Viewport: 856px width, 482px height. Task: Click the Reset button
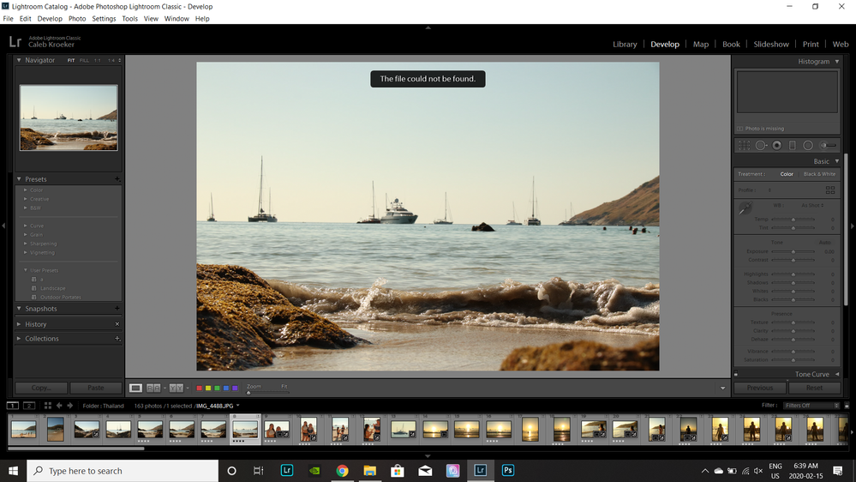tap(814, 388)
